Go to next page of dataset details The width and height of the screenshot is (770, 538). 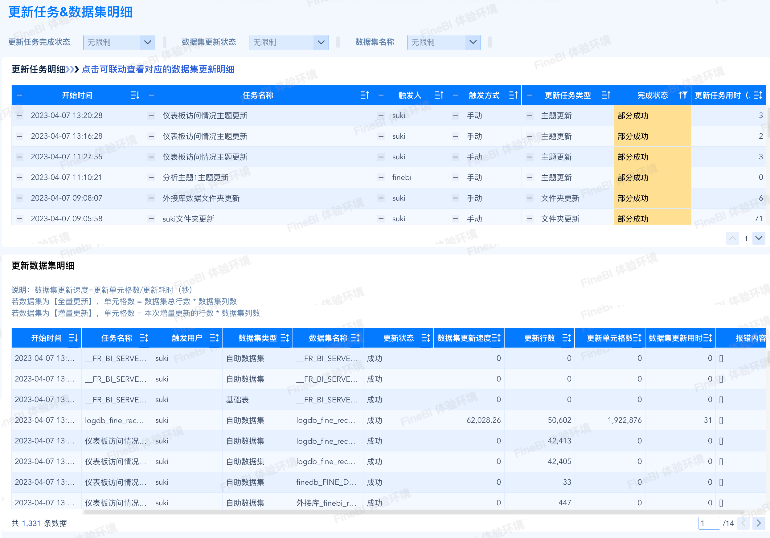pyautogui.click(x=759, y=523)
